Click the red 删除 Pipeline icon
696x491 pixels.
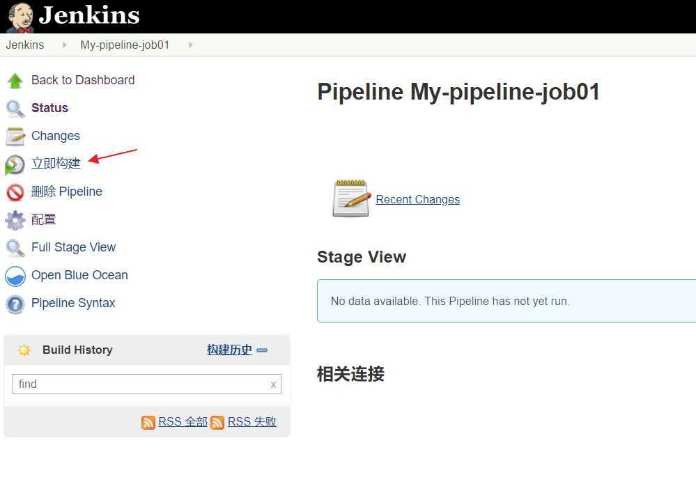click(x=15, y=192)
